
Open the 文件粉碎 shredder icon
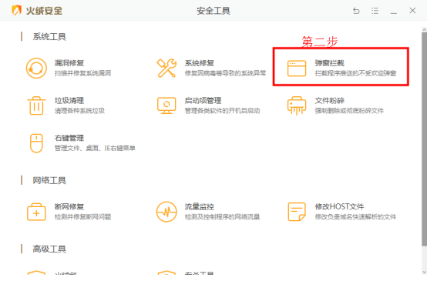pyautogui.click(x=297, y=105)
